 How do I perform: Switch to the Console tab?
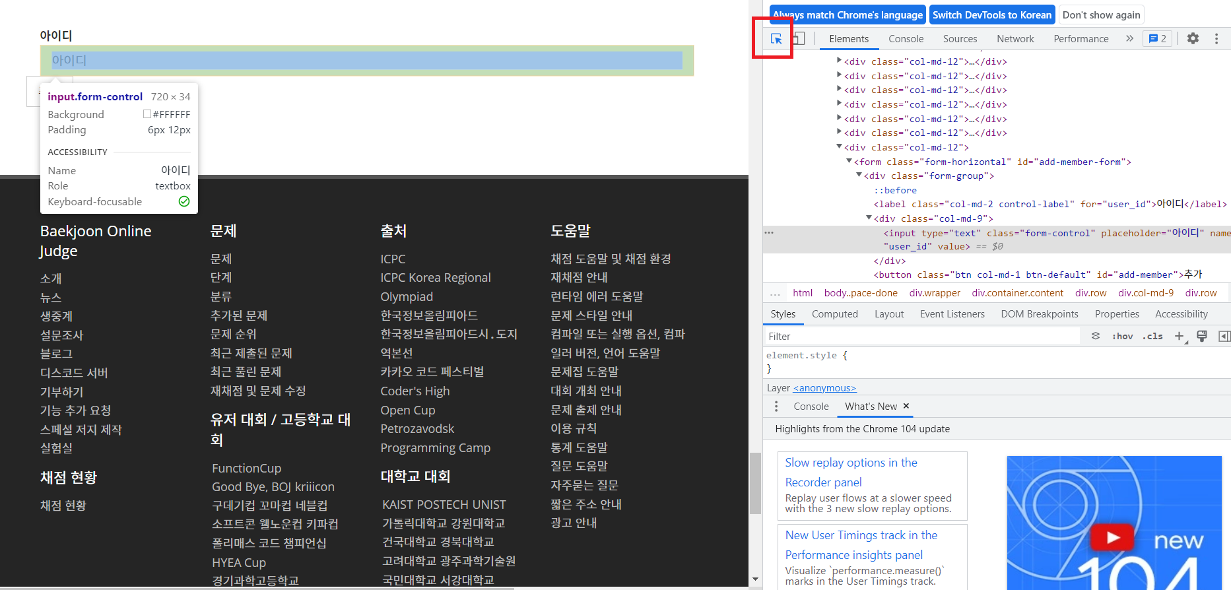click(x=906, y=39)
